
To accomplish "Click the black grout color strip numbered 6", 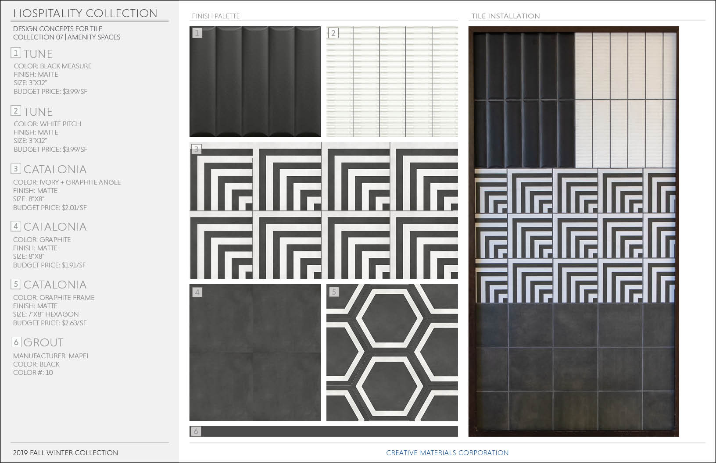I will [x=324, y=431].
